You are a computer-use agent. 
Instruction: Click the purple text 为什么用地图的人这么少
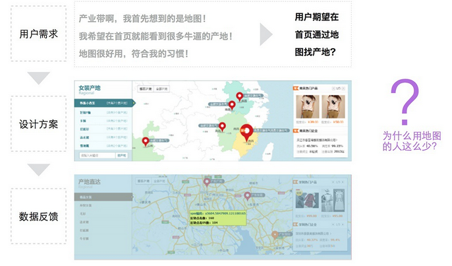(412, 141)
